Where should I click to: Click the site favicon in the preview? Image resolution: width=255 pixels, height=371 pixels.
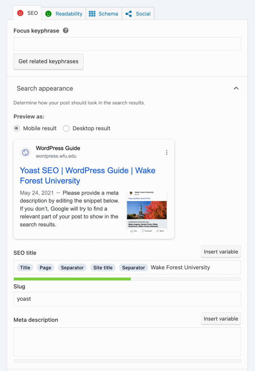25,153
